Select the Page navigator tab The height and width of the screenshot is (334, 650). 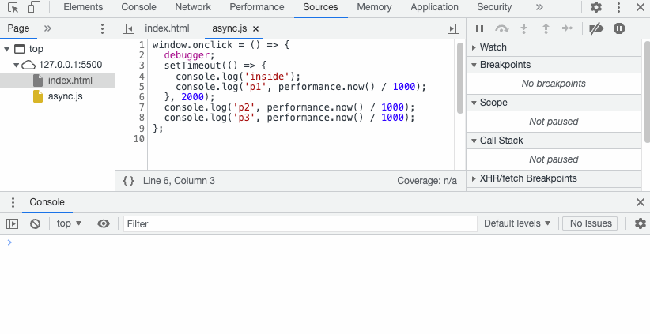(x=18, y=28)
